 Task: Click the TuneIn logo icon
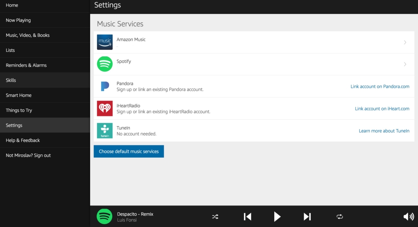coord(104,131)
